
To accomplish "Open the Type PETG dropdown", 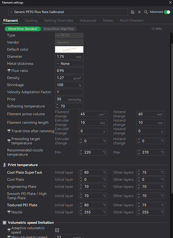I will pyautogui.click(x=69, y=35).
